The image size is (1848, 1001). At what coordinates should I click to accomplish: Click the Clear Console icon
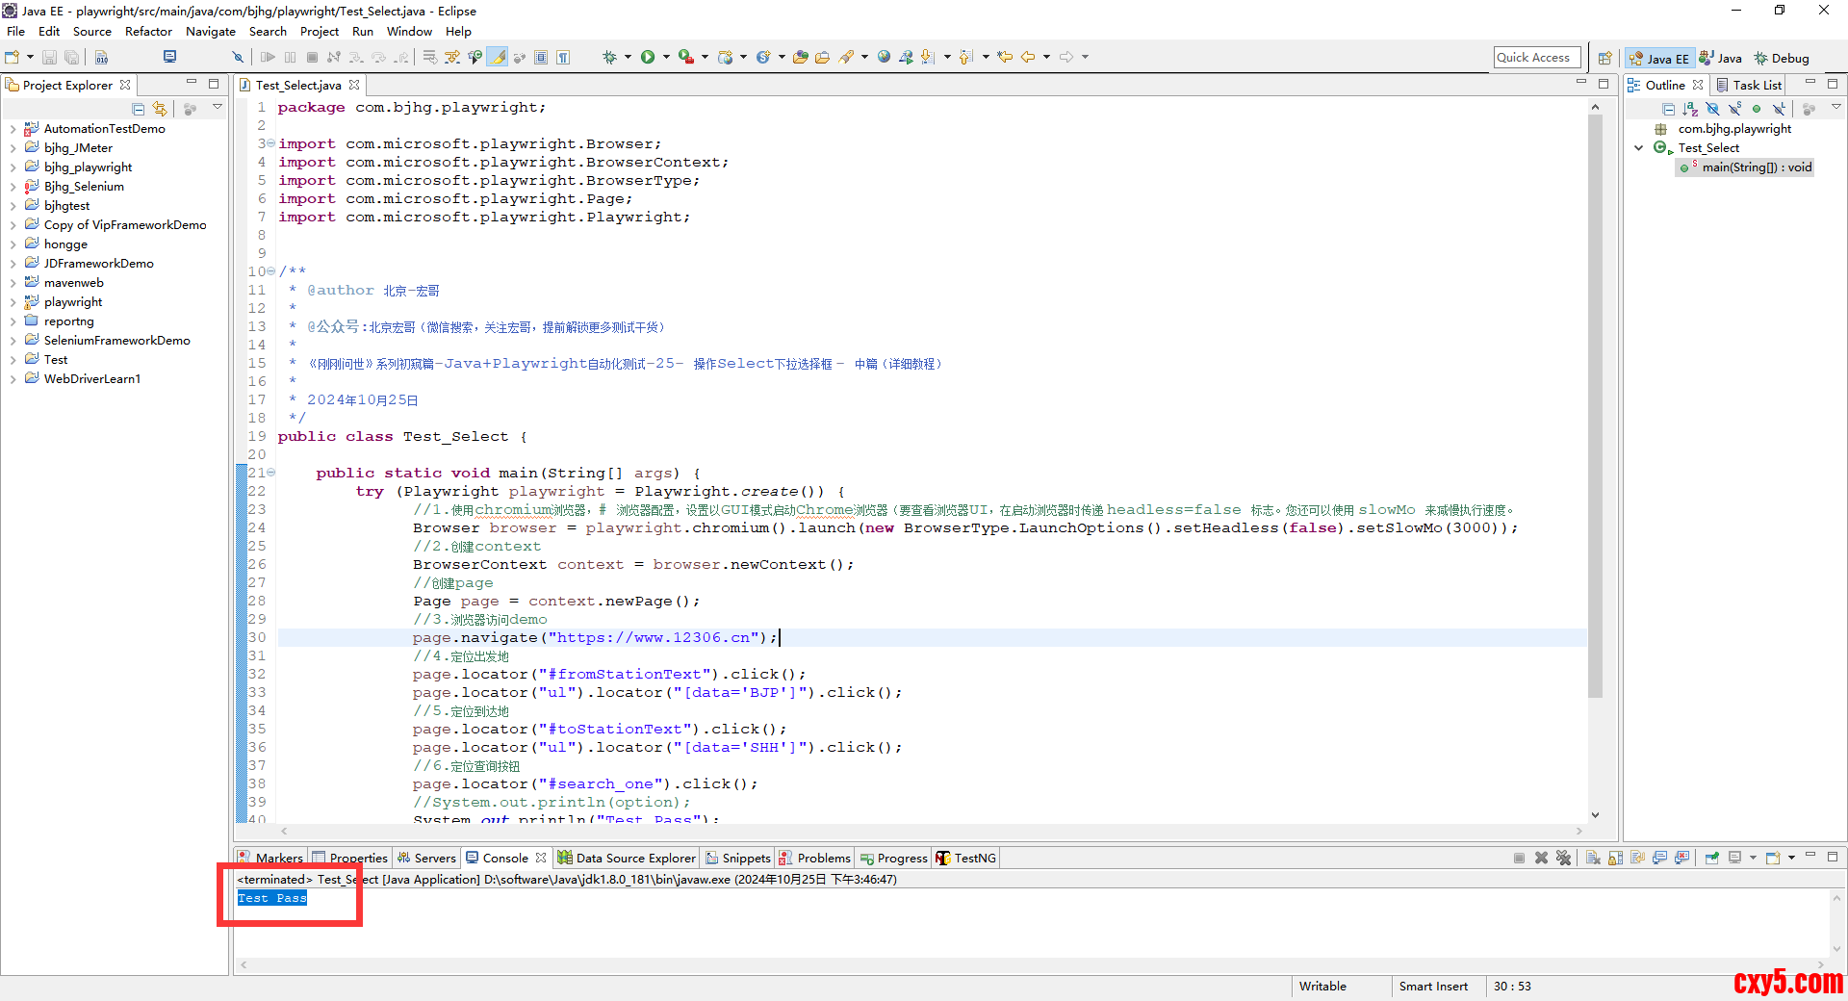pyautogui.click(x=1593, y=858)
